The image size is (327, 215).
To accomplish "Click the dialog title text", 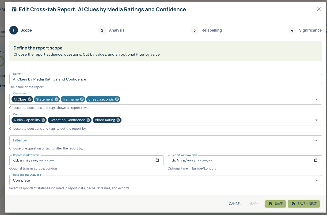I will pos(102,9).
